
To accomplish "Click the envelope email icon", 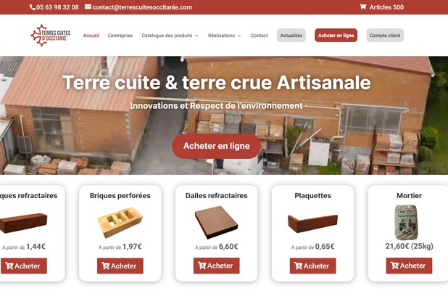I will pyautogui.click(x=88, y=7).
